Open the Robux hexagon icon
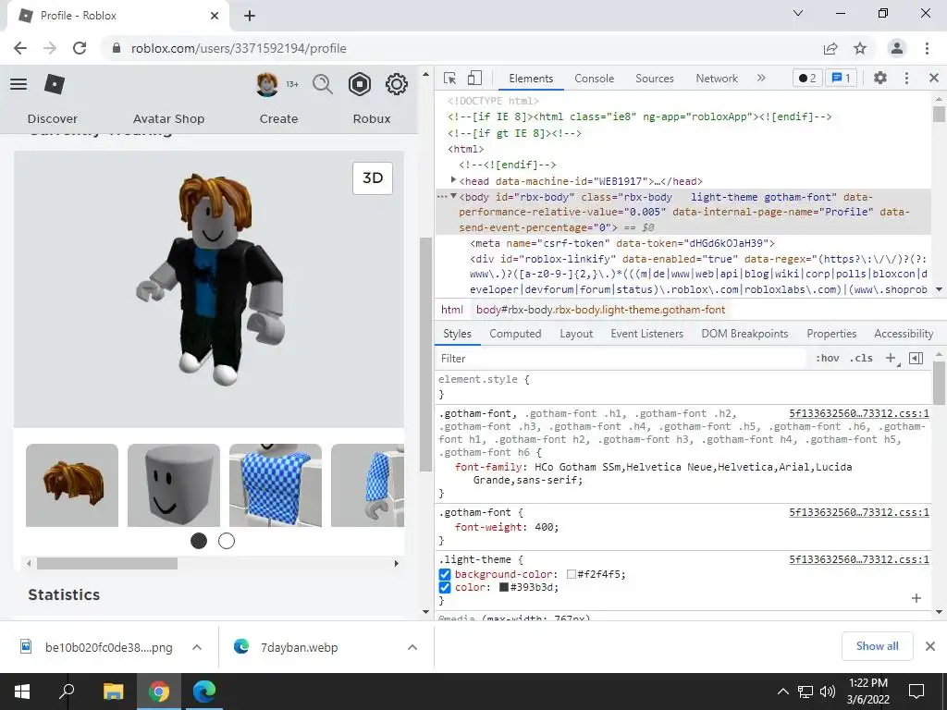 point(360,84)
